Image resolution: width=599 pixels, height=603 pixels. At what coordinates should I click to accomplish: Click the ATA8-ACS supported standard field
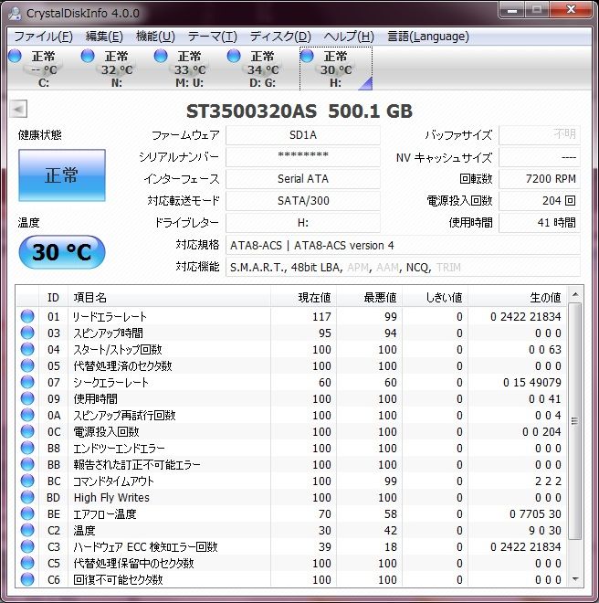(403, 245)
